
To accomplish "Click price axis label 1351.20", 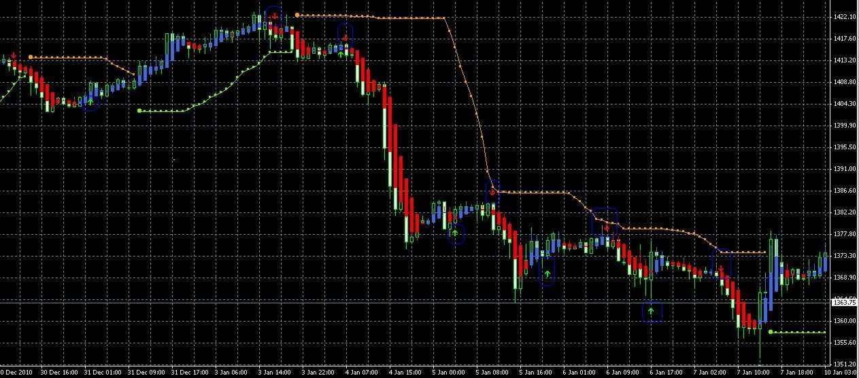I will click(x=844, y=364).
